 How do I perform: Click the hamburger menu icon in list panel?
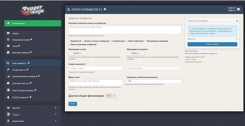(x=237, y=21)
